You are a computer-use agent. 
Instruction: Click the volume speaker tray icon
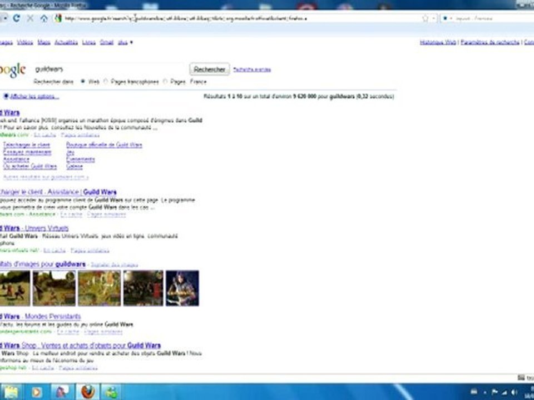click(x=514, y=392)
